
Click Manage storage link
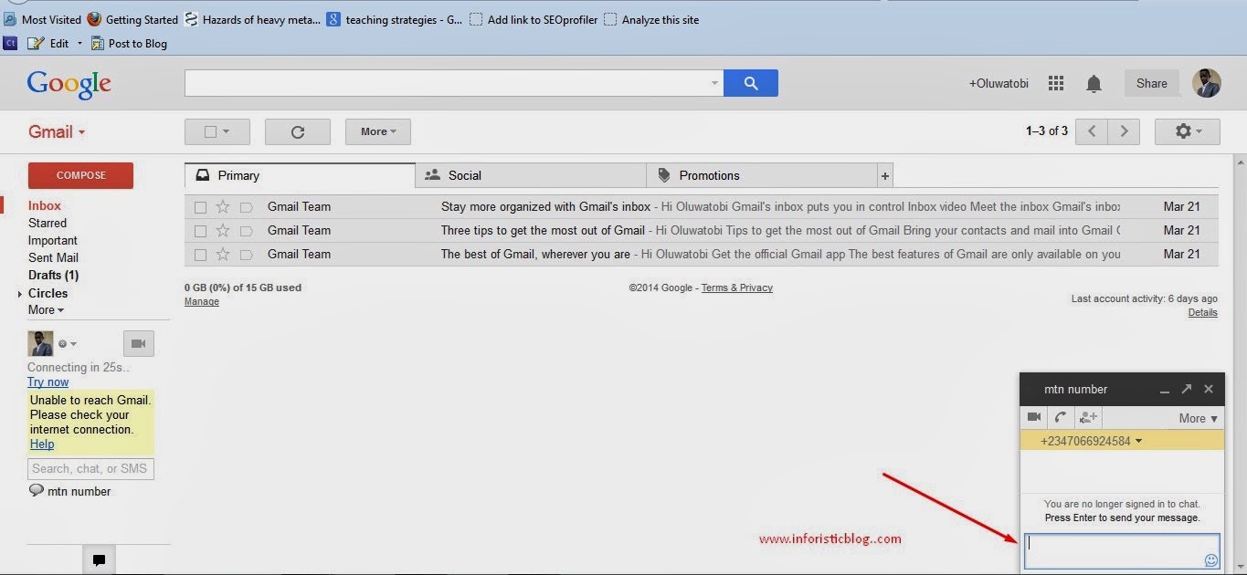(202, 301)
